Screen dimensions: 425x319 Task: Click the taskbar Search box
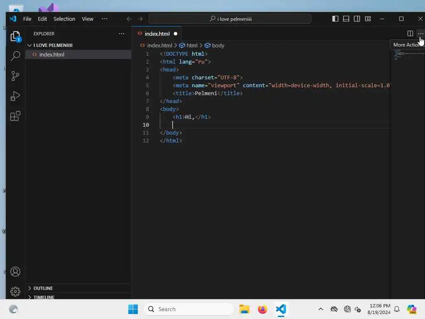[189, 309]
